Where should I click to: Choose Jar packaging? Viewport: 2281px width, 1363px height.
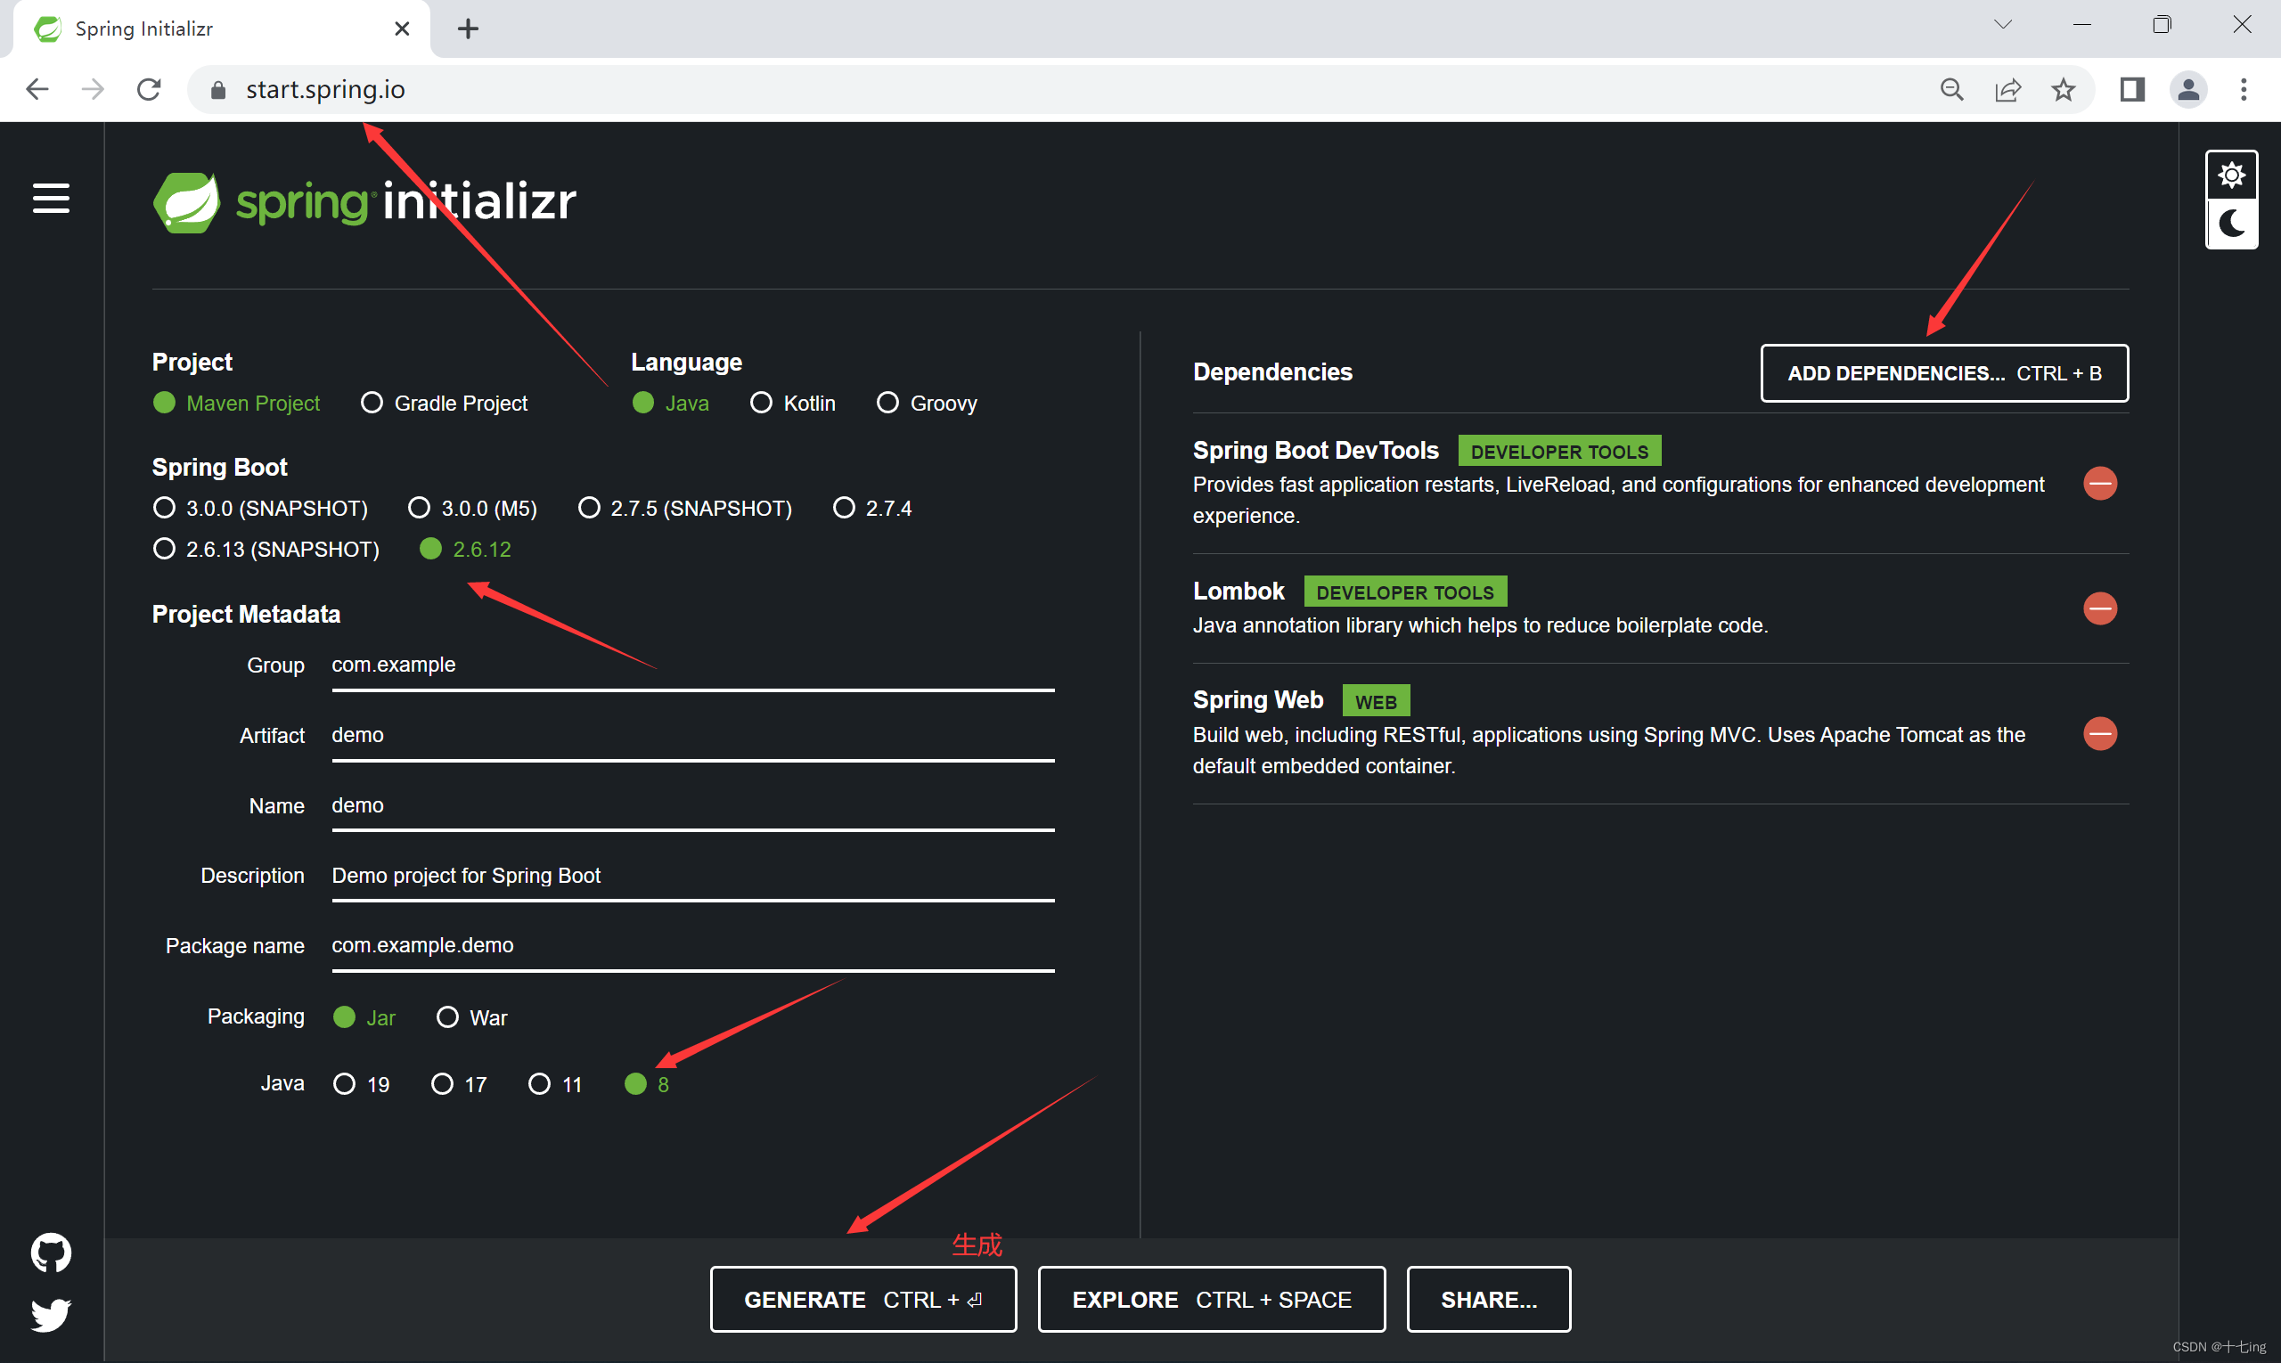click(x=364, y=1016)
